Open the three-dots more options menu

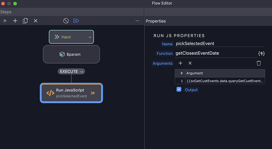point(138,21)
